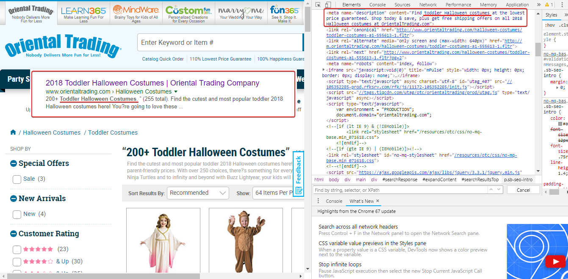Image resolution: width=568 pixels, height=279 pixels.
Task: Focus the Enter Keyword or Item # search box
Action: [219, 42]
